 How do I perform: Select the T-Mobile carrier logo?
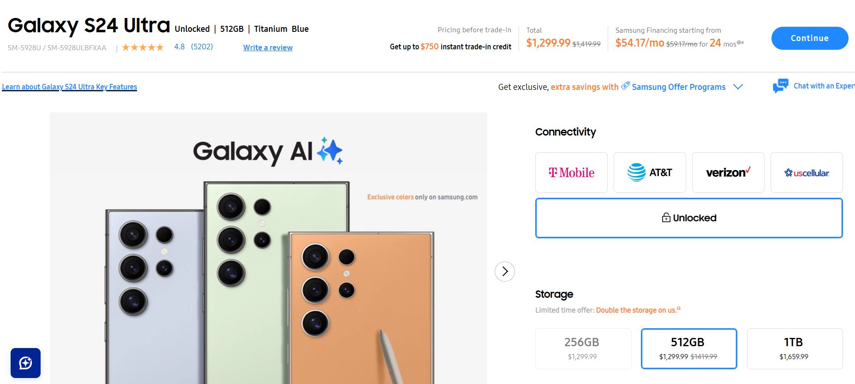pyautogui.click(x=571, y=172)
